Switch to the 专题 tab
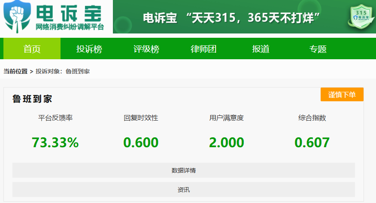The width and height of the screenshot is (376, 203). pyautogui.click(x=318, y=48)
